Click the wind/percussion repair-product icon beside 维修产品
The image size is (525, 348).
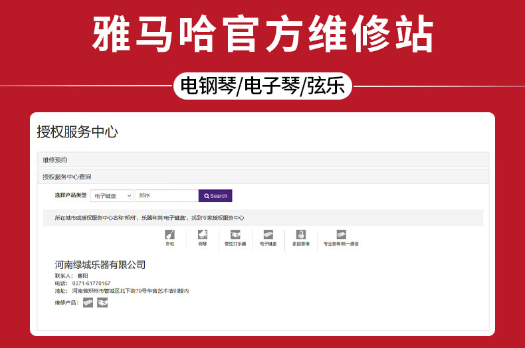(102, 302)
